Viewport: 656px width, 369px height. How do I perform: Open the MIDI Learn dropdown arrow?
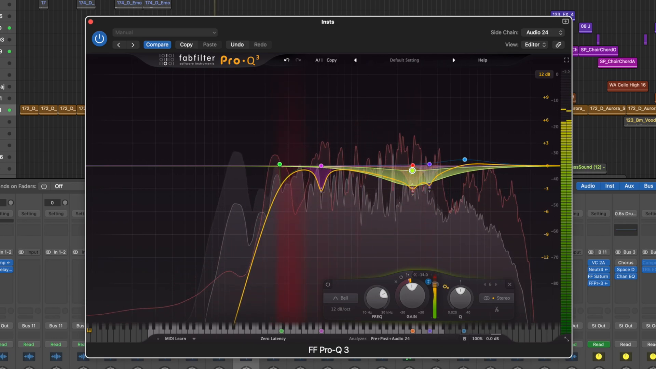pyautogui.click(x=194, y=339)
